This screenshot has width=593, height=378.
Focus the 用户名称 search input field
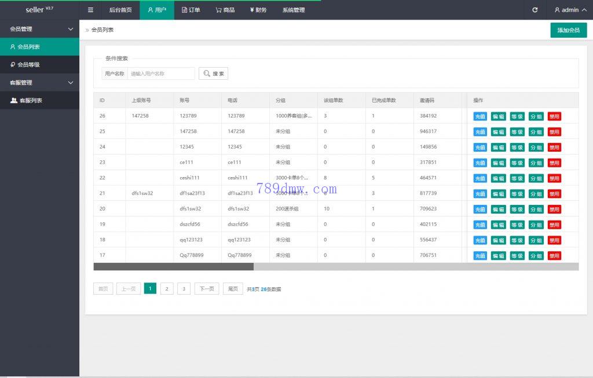click(x=161, y=74)
